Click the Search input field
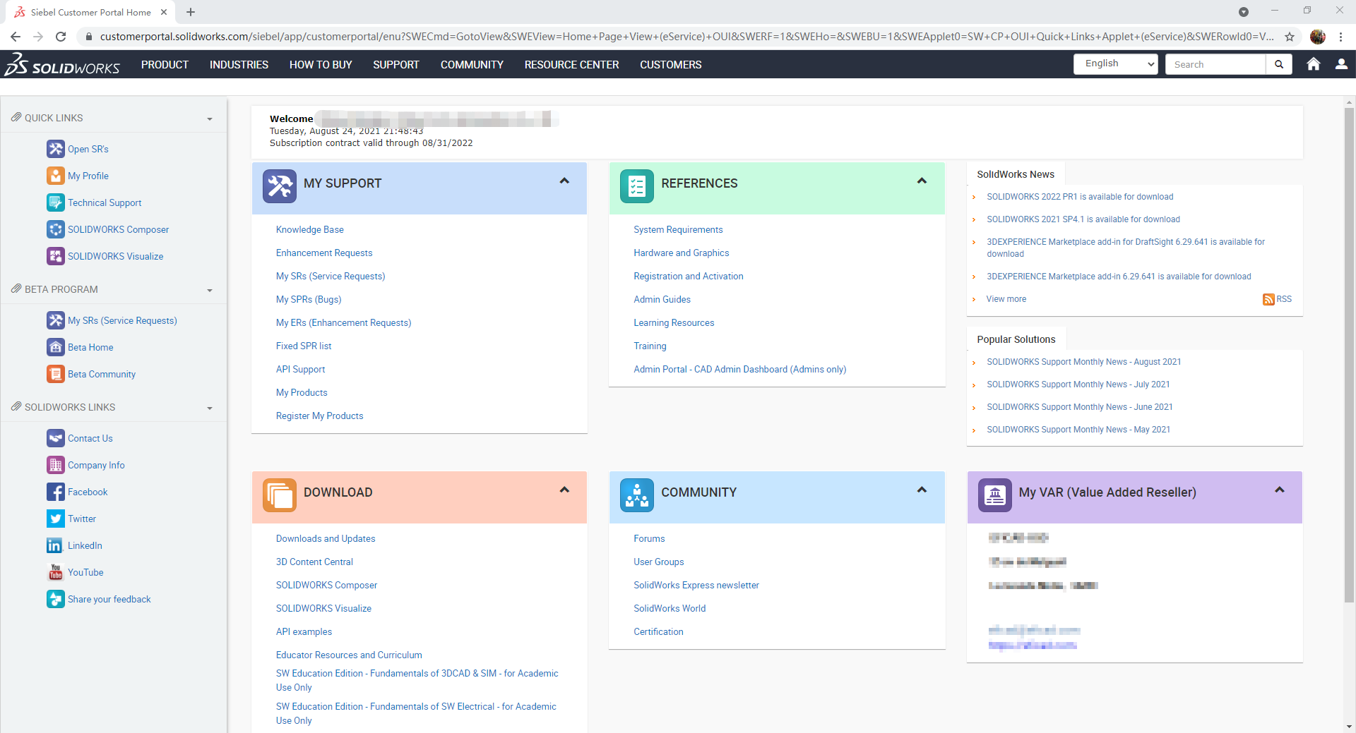Viewport: 1356px width, 733px height. click(x=1215, y=64)
